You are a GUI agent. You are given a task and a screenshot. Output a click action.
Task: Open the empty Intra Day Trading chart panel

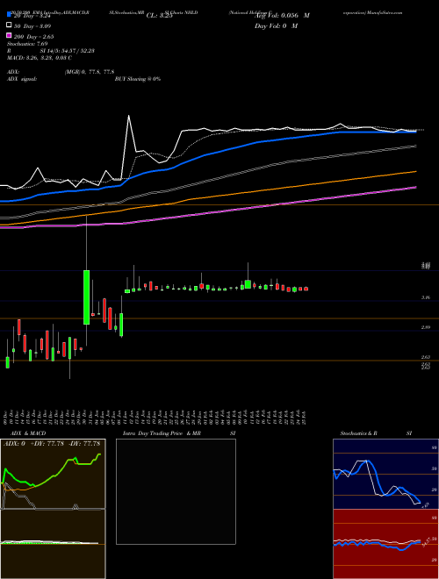(176, 491)
